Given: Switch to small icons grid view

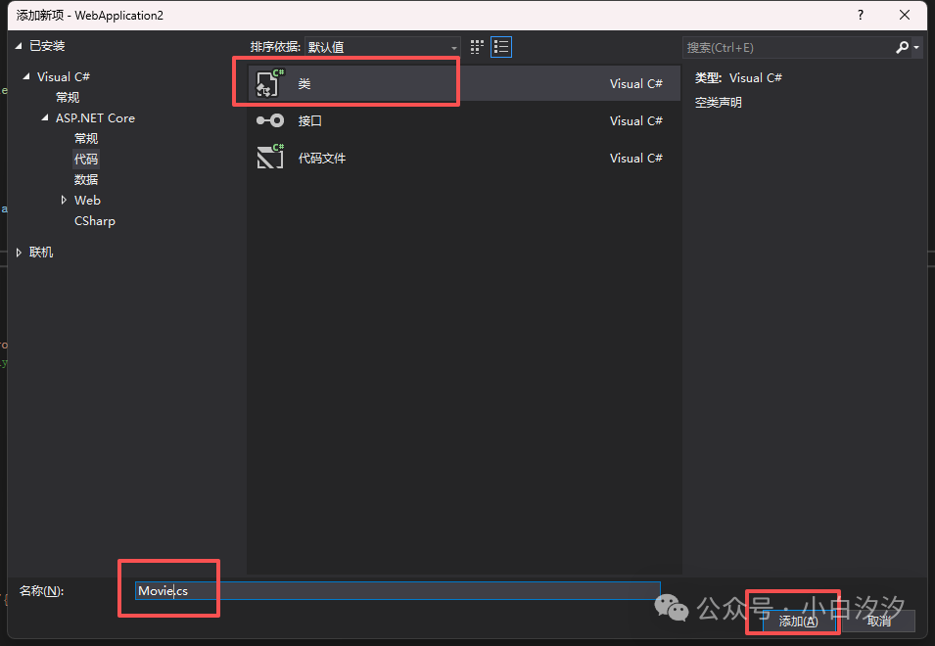Looking at the screenshot, I should [477, 47].
